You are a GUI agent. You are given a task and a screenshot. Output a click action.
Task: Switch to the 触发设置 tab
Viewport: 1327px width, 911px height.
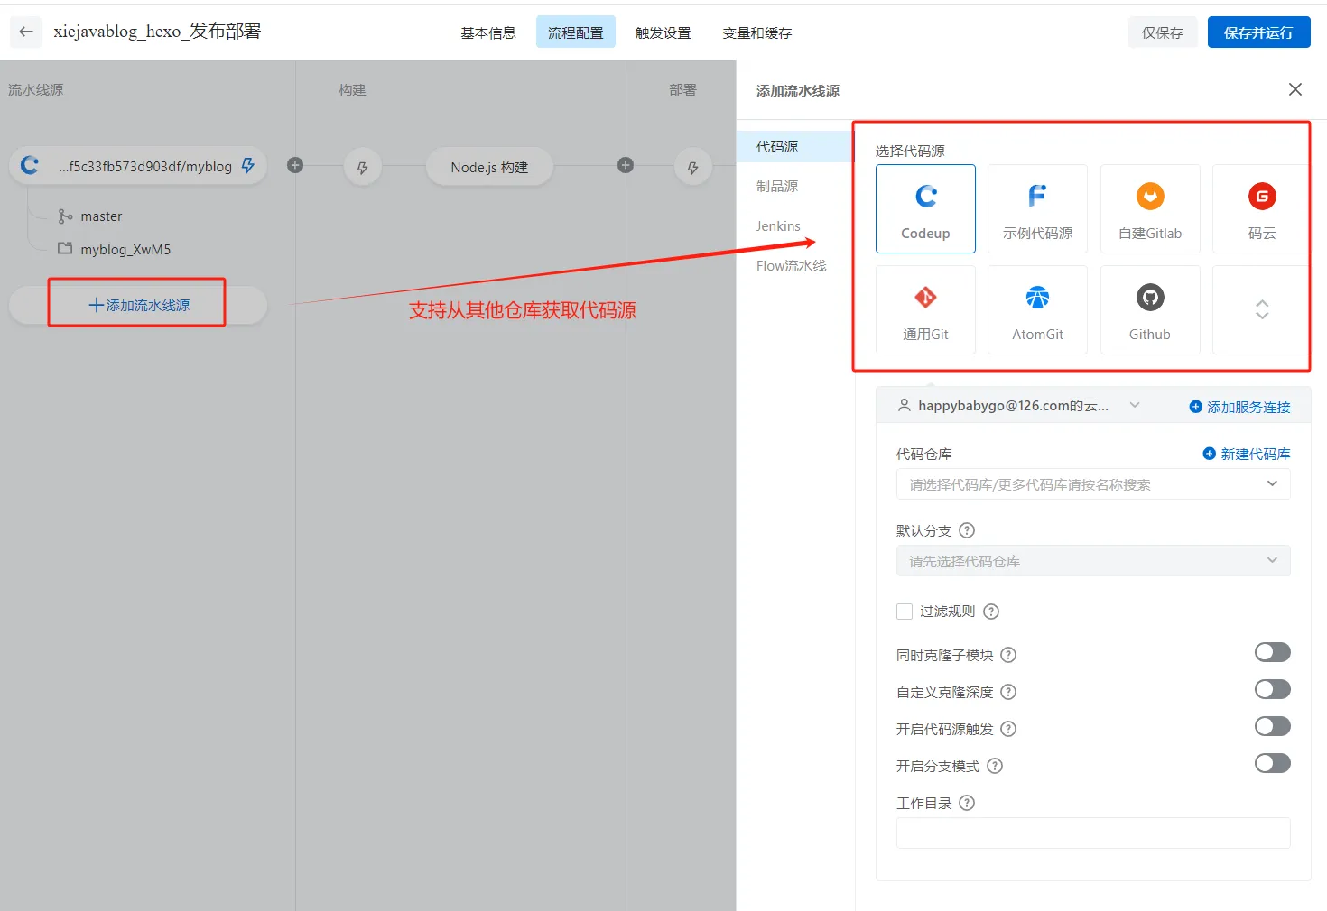click(x=663, y=32)
